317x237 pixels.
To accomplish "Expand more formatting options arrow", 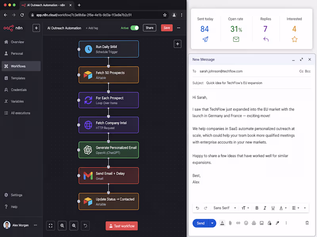I will 305,208.
